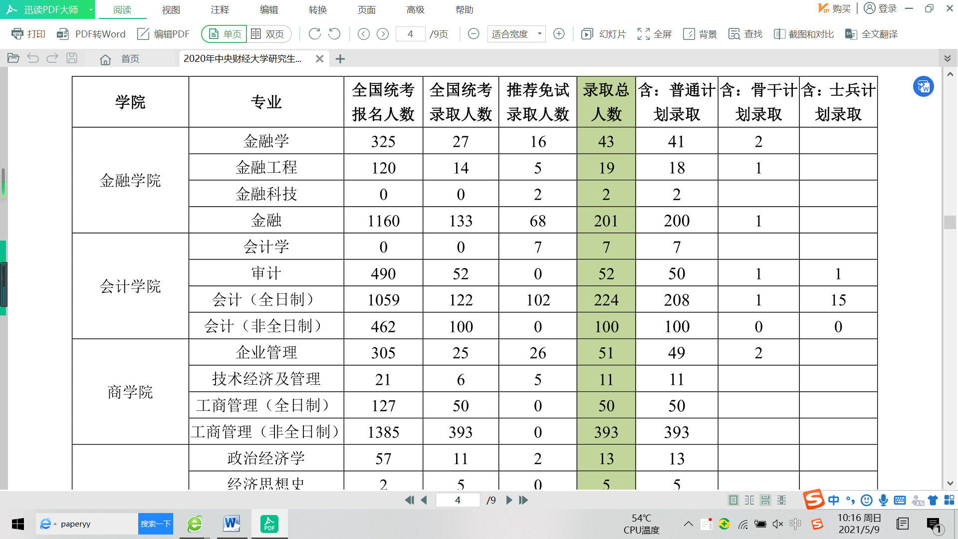Enter 全屏 fullscreen mode
Image resolution: width=958 pixels, height=539 pixels.
coord(654,34)
